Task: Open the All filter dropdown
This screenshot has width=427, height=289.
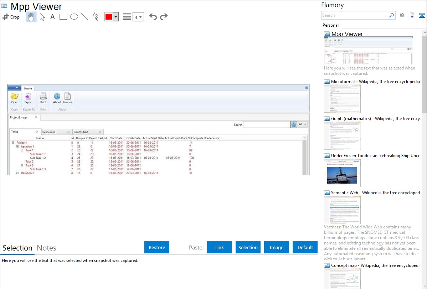Action: (302, 124)
